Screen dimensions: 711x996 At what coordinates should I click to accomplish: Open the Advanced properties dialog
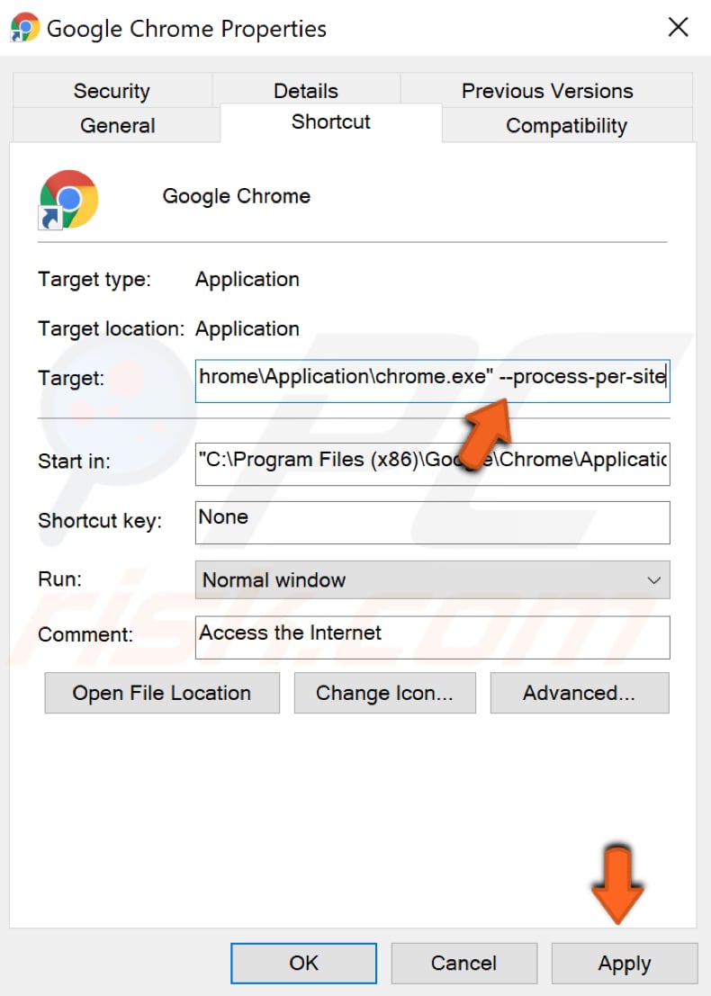coord(579,693)
